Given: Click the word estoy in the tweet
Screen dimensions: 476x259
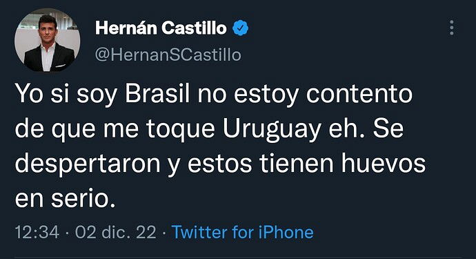Looking at the screenshot, I should click(266, 95).
